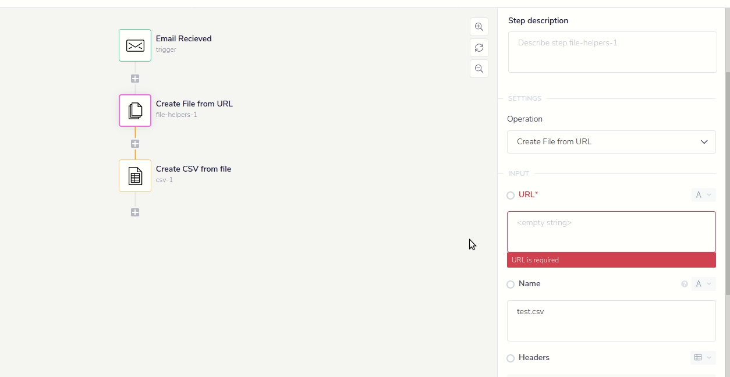Image resolution: width=730 pixels, height=377 pixels.
Task: Click the Email Received envelope trigger icon
Action: (135, 45)
